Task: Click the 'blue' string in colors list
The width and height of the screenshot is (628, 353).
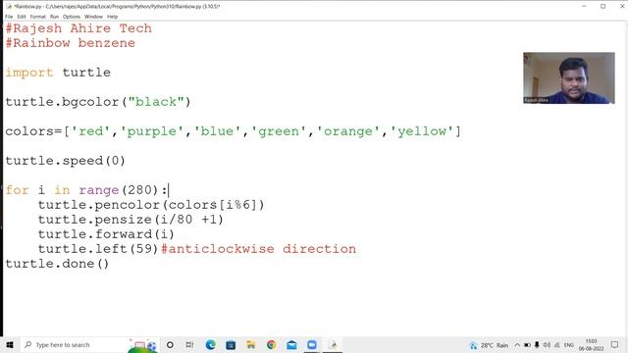Action: [x=218, y=131]
